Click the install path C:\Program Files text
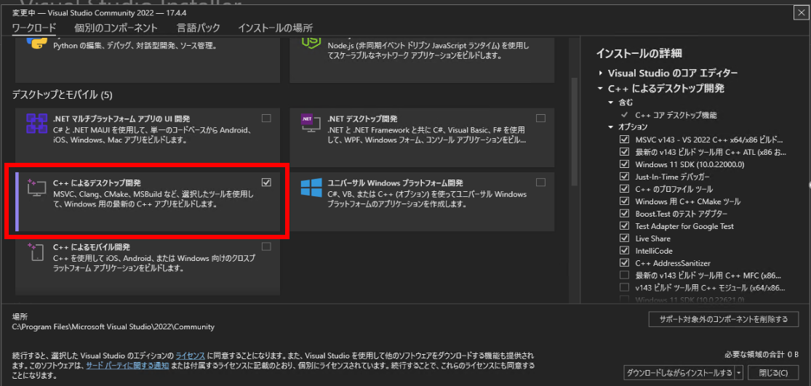Image resolution: width=811 pixels, height=386 pixels. pos(113,326)
